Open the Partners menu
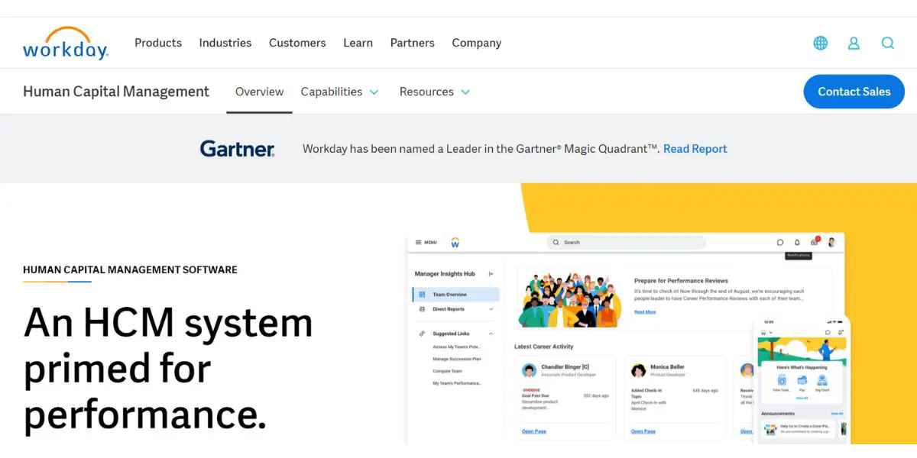The image size is (917, 458). tap(413, 43)
